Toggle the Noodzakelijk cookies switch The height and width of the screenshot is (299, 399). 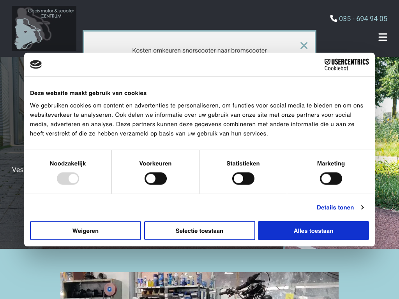click(x=68, y=179)
